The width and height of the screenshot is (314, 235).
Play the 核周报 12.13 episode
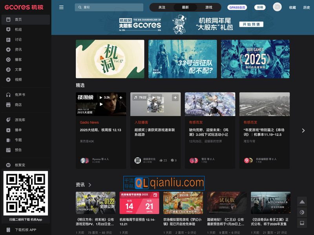[101, 104]
